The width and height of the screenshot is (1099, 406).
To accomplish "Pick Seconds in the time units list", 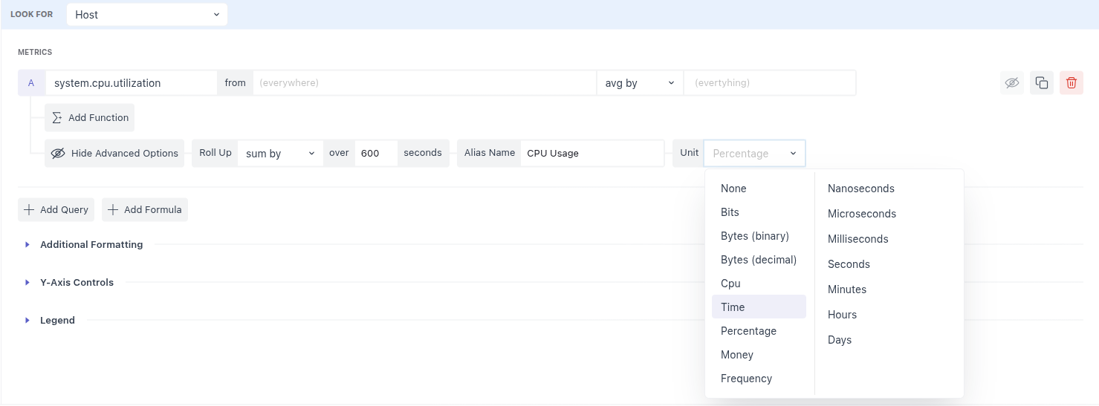I will pyautogui.click(x=849, y=264).
